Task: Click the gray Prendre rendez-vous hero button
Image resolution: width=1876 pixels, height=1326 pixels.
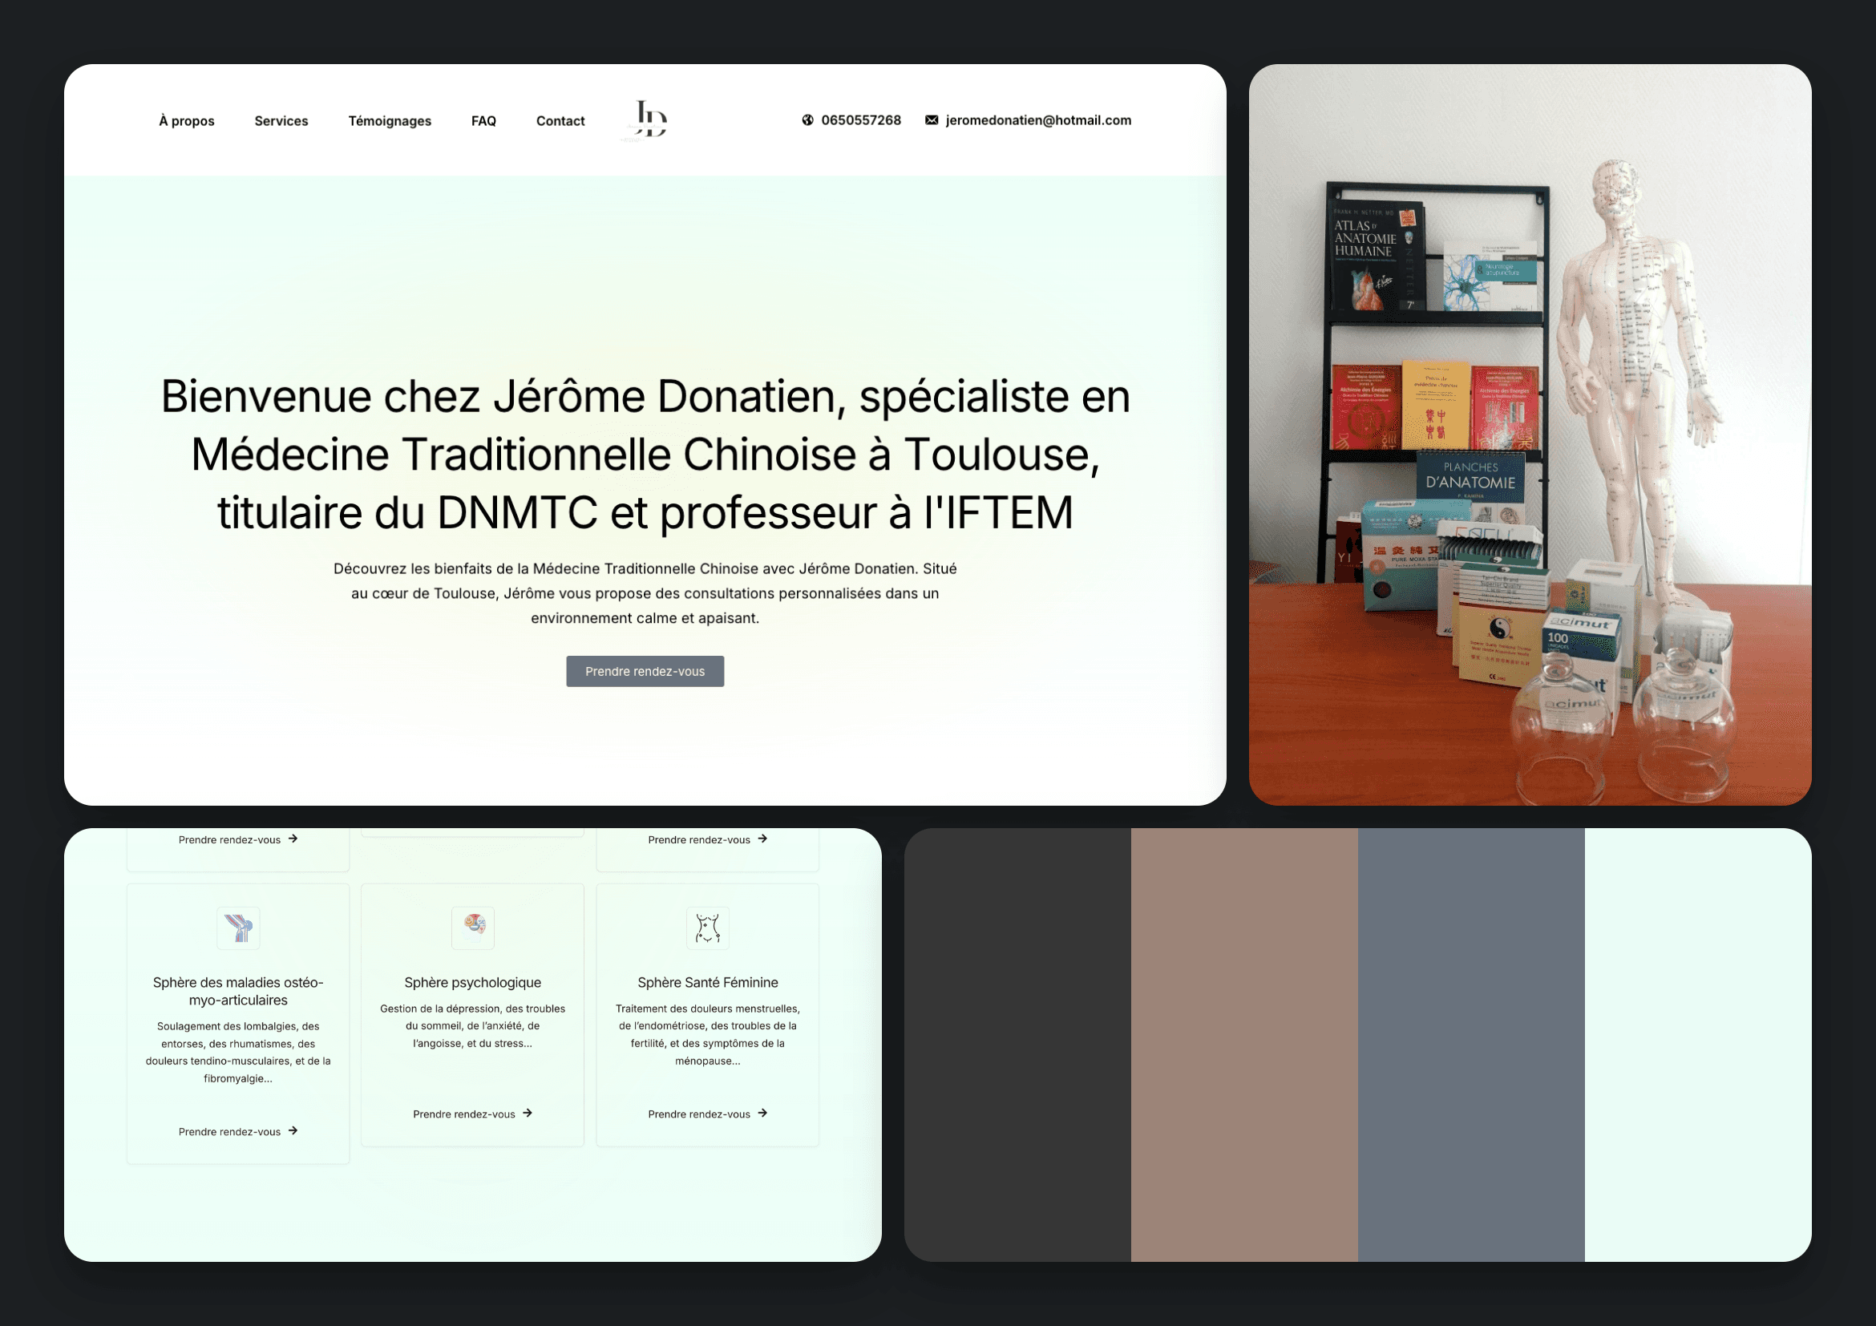Action: (645, 671)
